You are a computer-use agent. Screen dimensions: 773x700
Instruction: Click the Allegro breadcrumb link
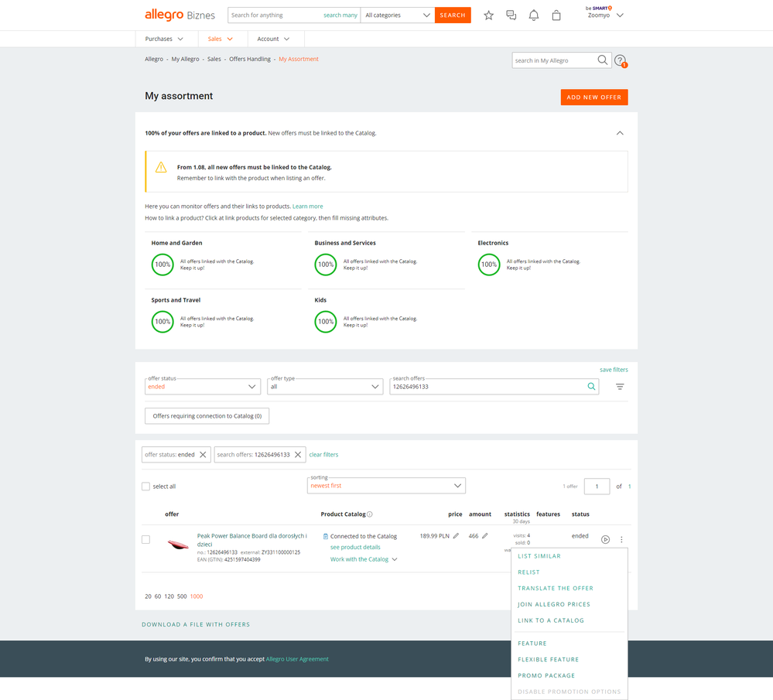point(154,59)
